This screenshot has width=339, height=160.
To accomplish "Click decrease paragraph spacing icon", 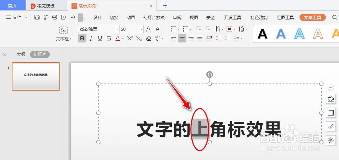I will click(228, 39).
